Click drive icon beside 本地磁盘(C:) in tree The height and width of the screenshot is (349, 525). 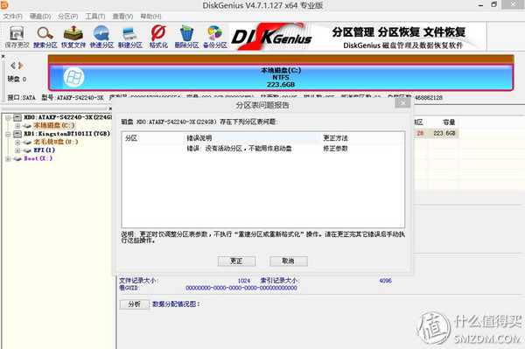pos(27,126)
